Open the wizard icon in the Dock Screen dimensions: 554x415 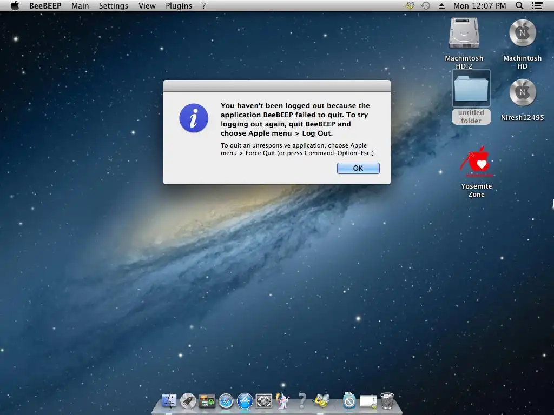point(282,401)
